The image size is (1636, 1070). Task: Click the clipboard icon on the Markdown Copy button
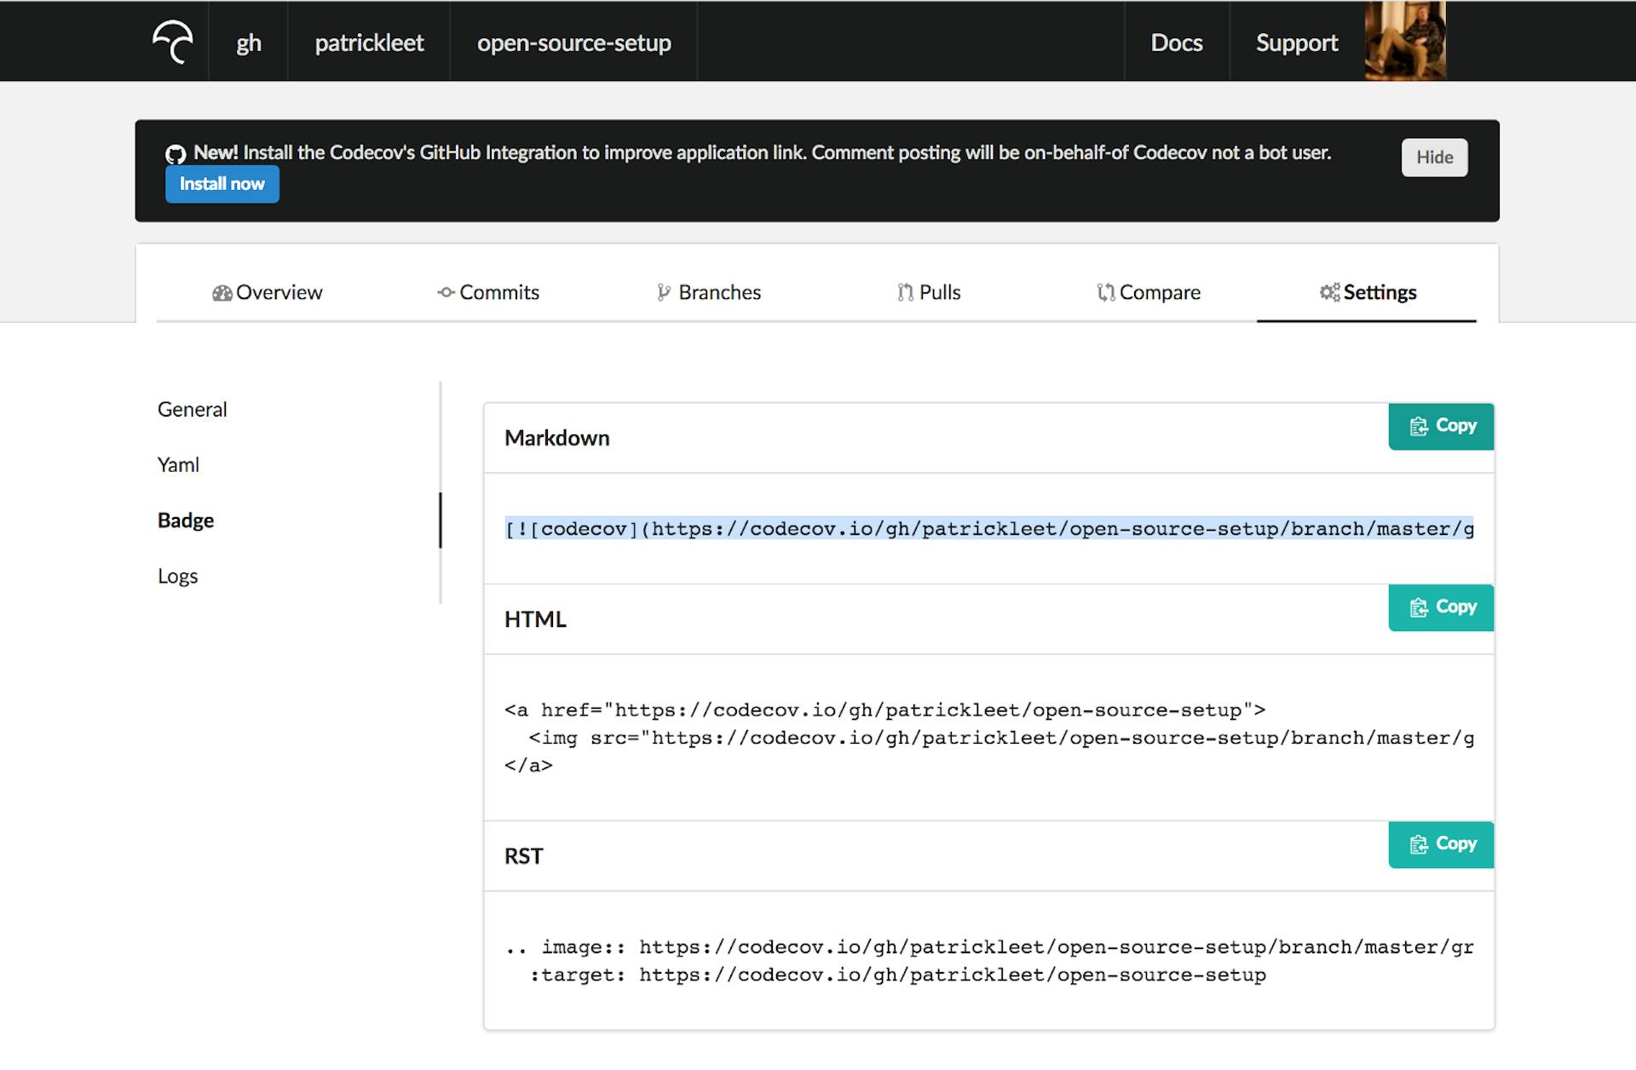click(1419, 426)
